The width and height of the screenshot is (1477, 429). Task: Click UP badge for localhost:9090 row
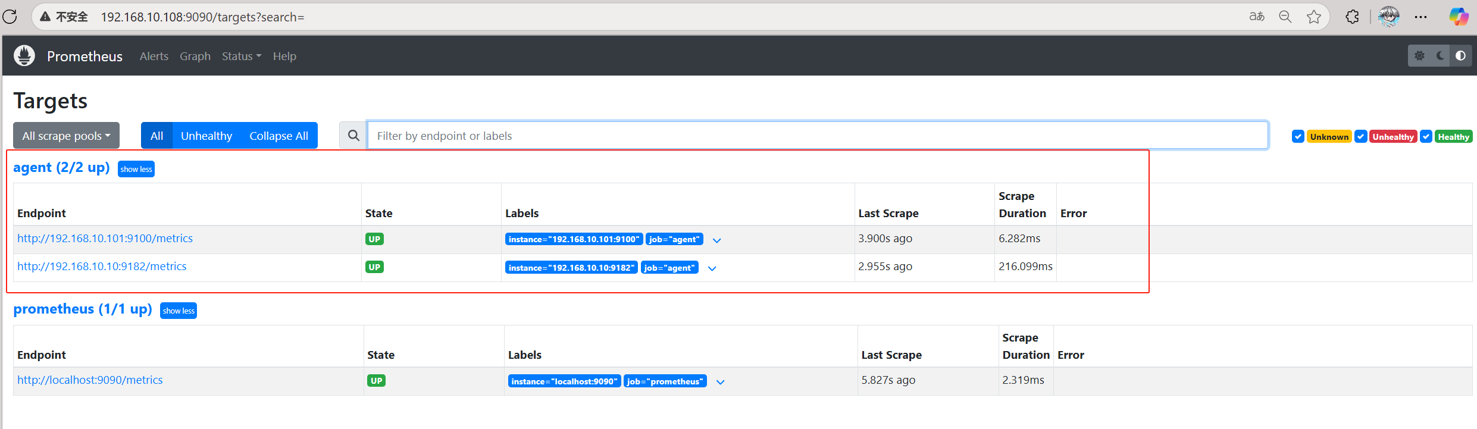tap(377, 381)
